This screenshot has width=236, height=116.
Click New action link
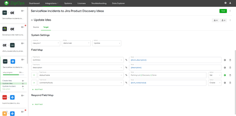(6, 89)
